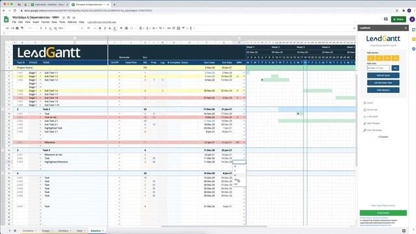Click the Start Project sidebar link
Image resolution: width=416 pixels, height=234 pixels.
point(372,123)
